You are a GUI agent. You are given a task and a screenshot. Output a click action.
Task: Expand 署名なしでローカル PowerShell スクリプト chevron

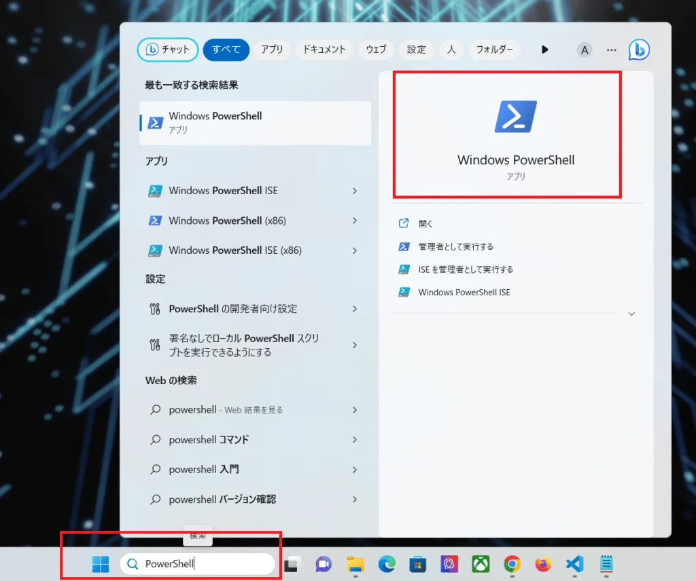pos(355,345)
